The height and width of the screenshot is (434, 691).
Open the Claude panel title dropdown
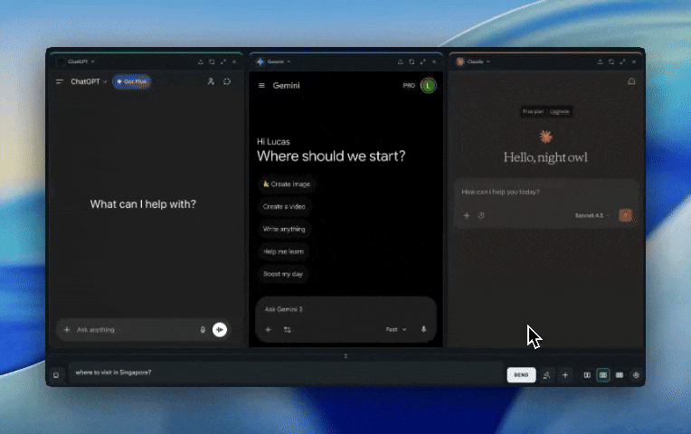pos(475,61)
